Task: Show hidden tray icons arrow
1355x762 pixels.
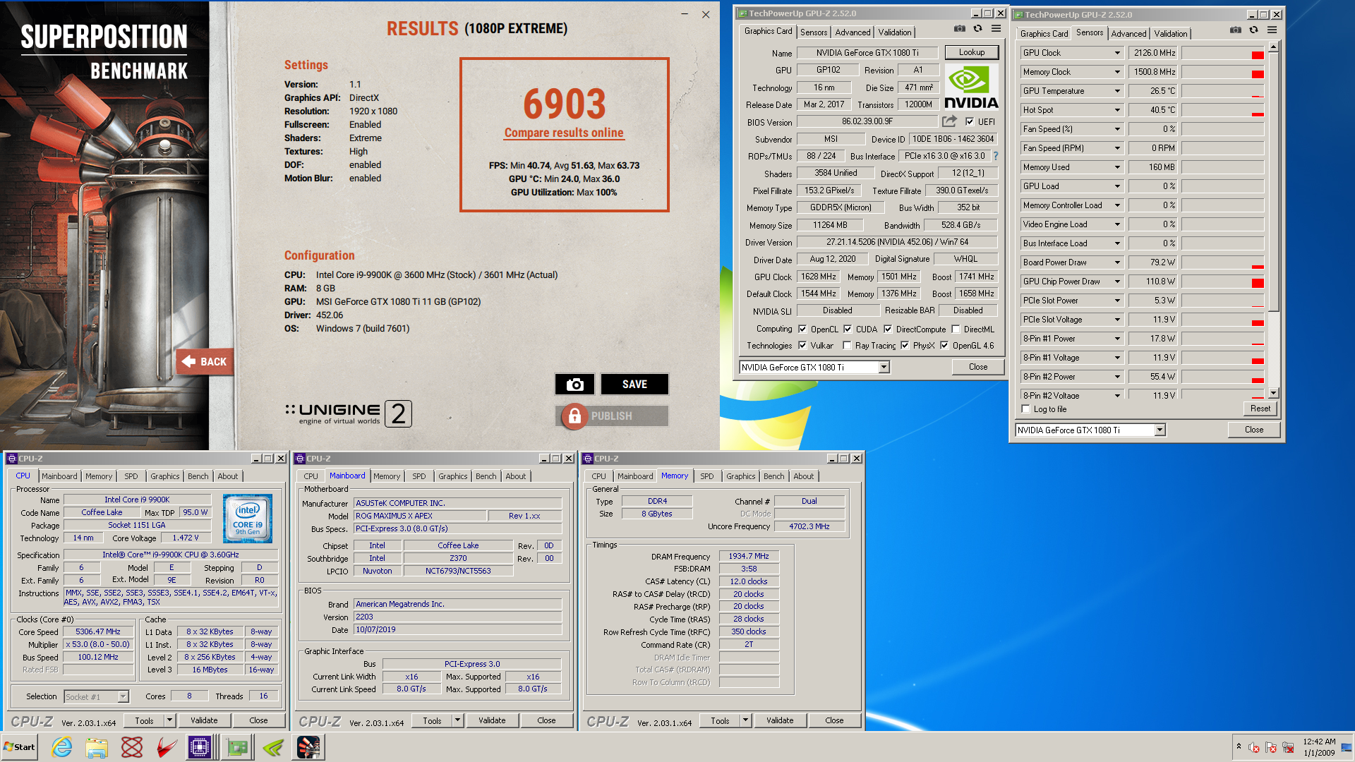Action: (1239, 746)
